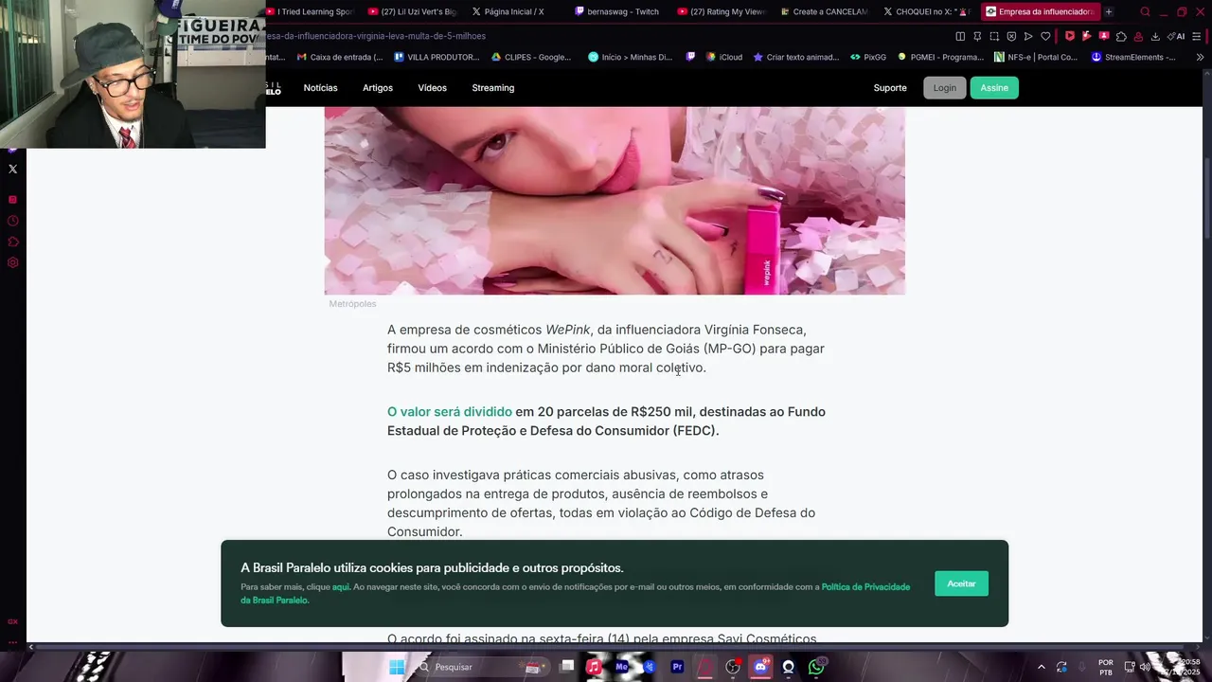Click the Login button
Viewport: 1212px width, 682px height.
tap(944, 87)
